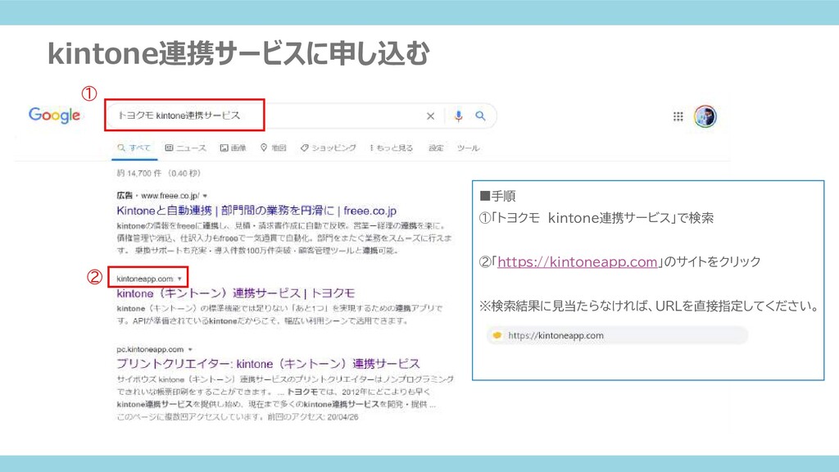Open the もっと見る menu
The width and height of the screenshot is (839, 472).
pos(391,147)
